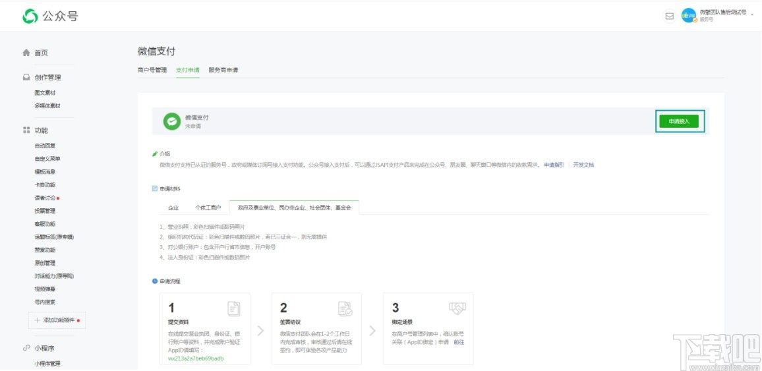
Task: Select the 创作管理 section header
Action: [x=47, y=77]
